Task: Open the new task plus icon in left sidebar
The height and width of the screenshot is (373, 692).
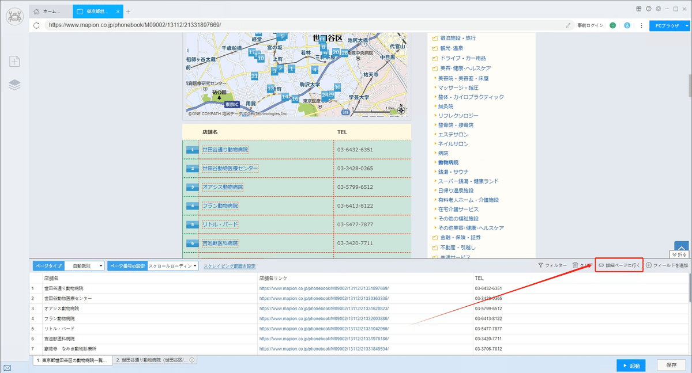Action: click(x=14, y=61)
